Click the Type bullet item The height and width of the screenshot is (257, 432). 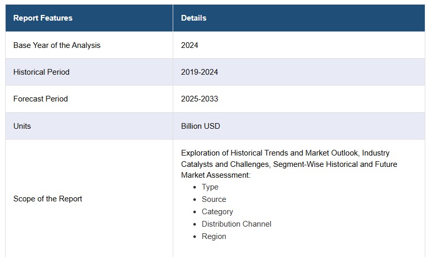(x=210, y=187)
